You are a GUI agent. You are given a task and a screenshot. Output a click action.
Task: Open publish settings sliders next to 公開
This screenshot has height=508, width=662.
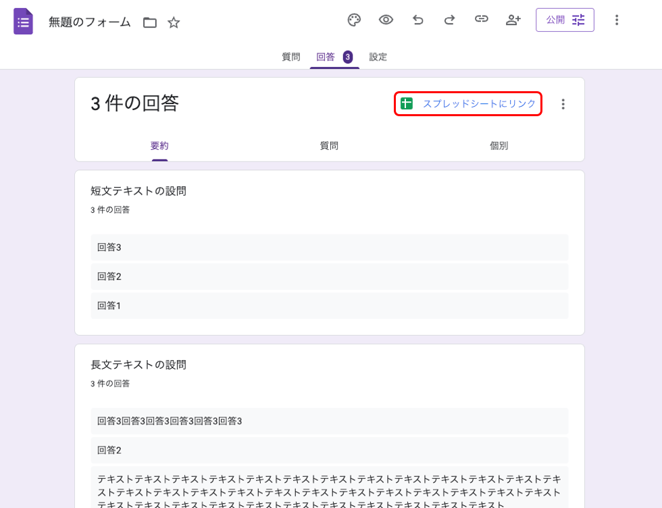coord(578,20)
